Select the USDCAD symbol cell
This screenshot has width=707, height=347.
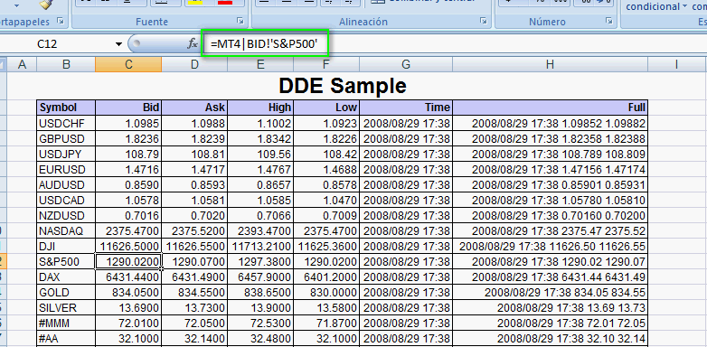coord(66,200)
